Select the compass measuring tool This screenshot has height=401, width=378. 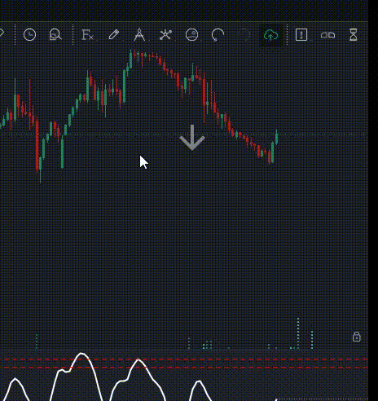139,34
